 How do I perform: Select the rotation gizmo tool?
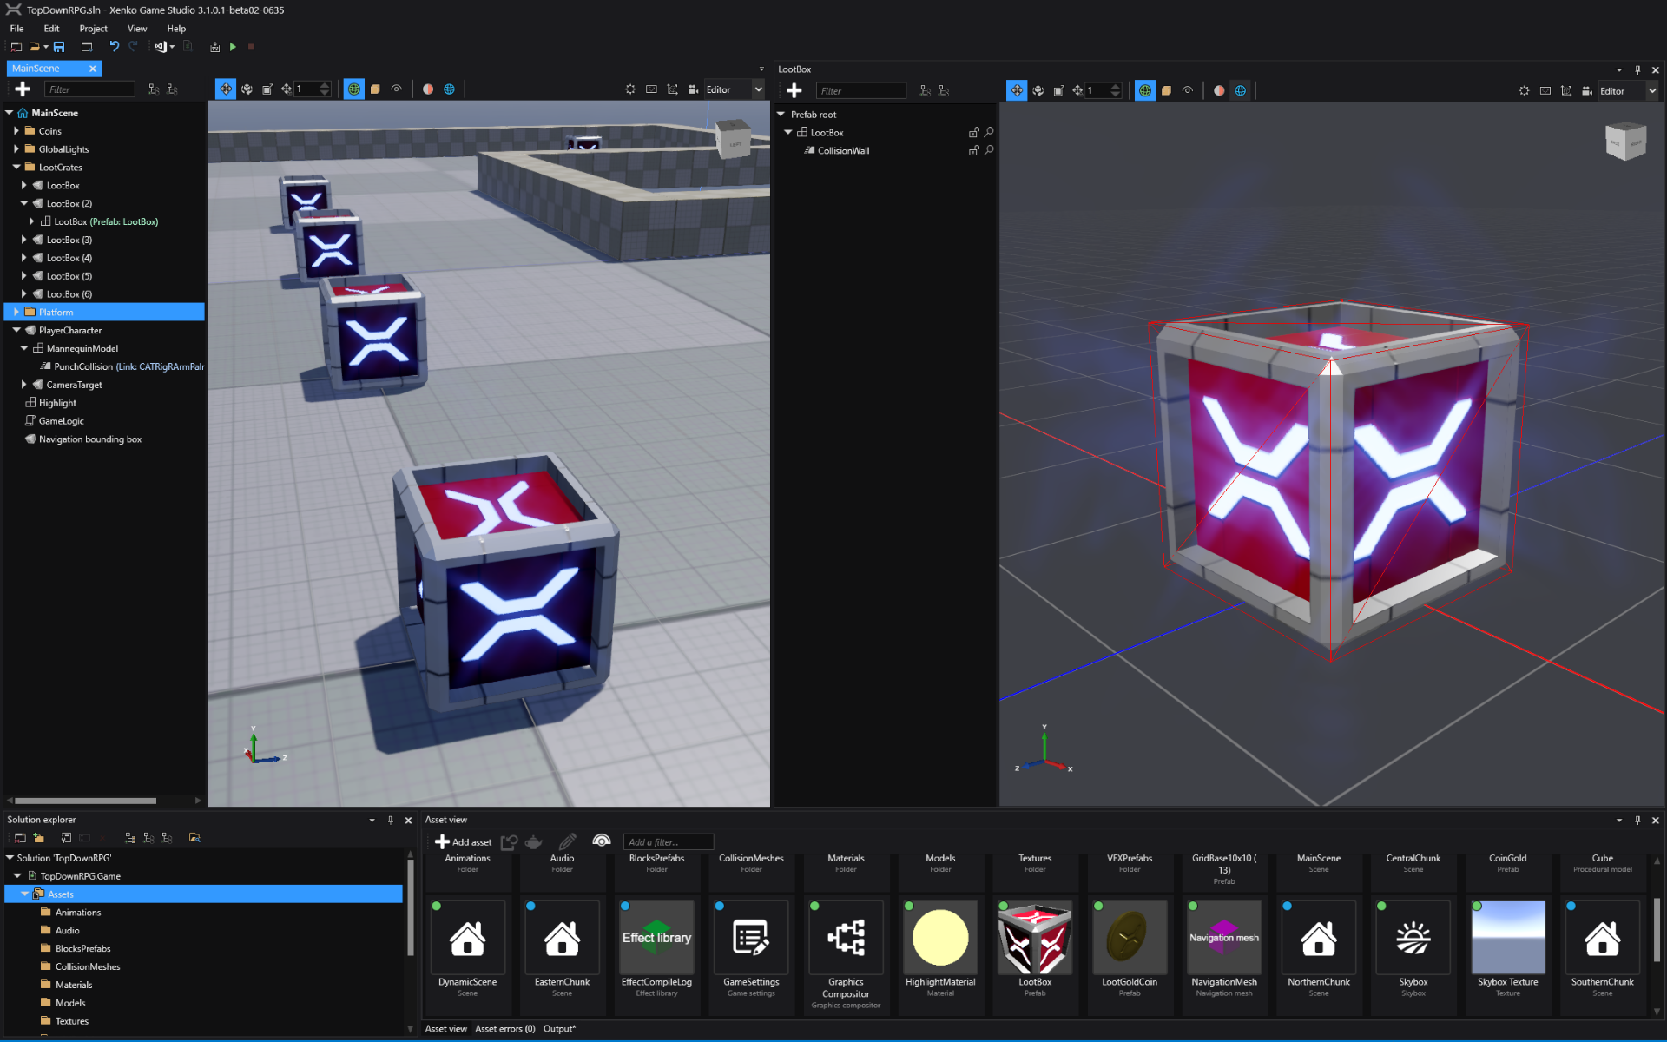[246, 89]
